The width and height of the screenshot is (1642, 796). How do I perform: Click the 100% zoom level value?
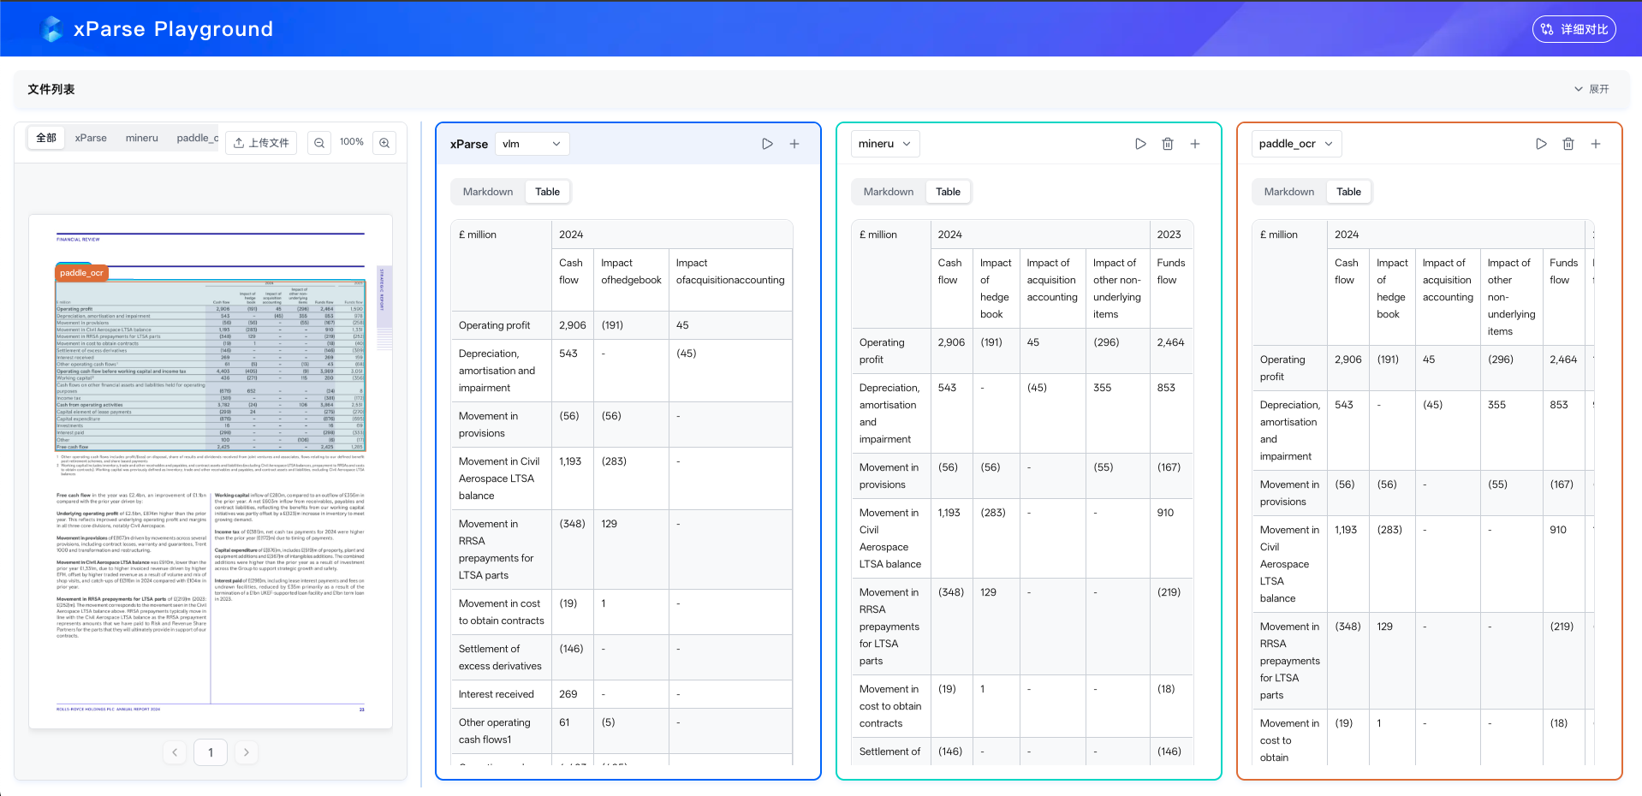point(352,142)
